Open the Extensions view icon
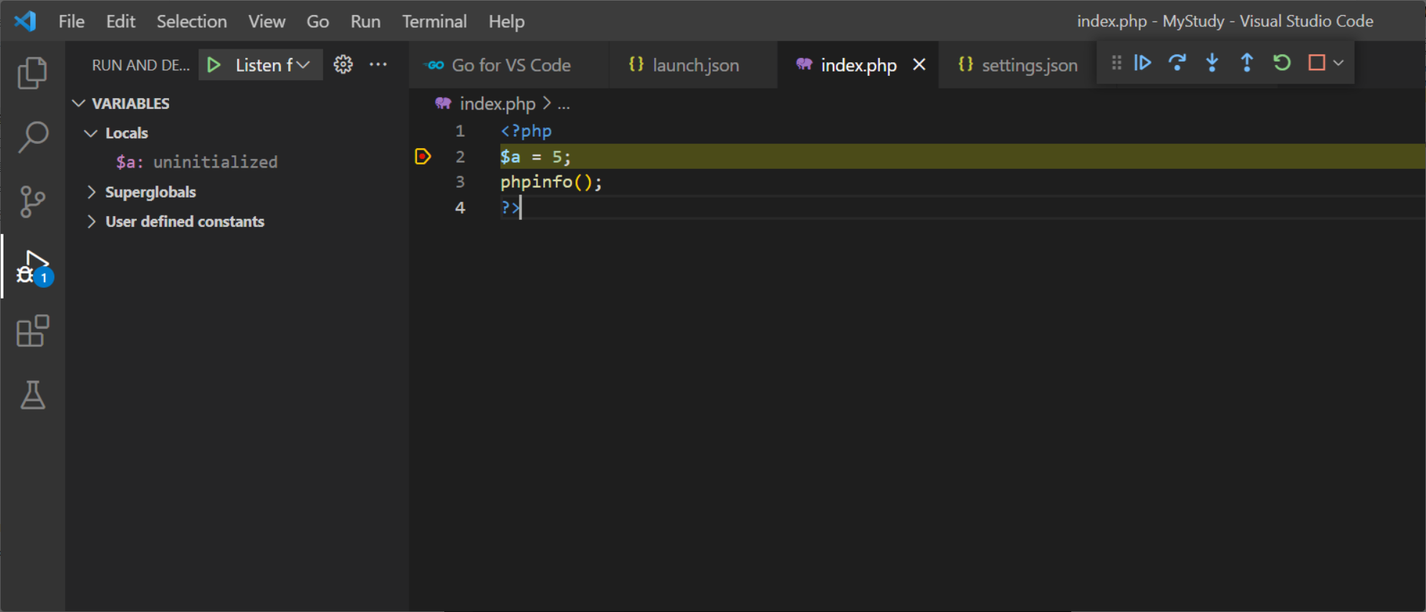 (32, 331)
